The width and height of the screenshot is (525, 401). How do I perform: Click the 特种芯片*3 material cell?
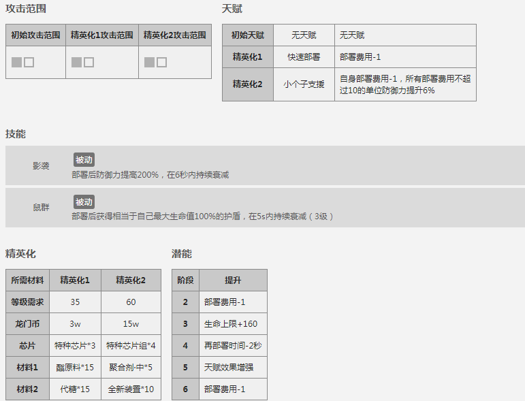pyautogui.click(x=75, y=345)
